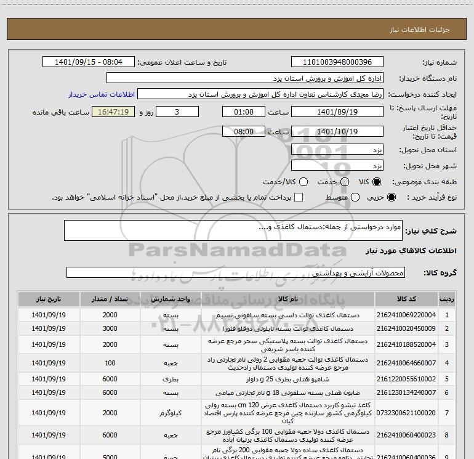Click unit بطری in row 5
This screenshot has height=459, width=474.
coord(171,379)
